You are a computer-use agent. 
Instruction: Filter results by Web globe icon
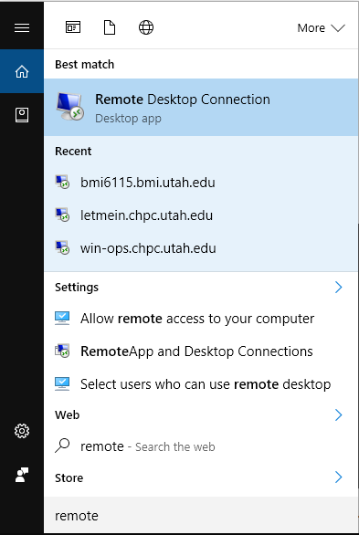(146, 27)
